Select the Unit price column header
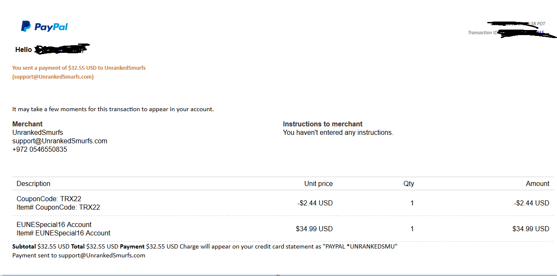Image resolution: width=557 pixels, height=276 pixels. (x=318, y=184)
